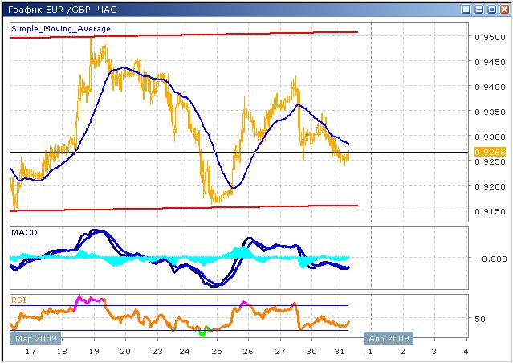Click the Simple_Moving_Average indicator label

click(x=61, y=29)
